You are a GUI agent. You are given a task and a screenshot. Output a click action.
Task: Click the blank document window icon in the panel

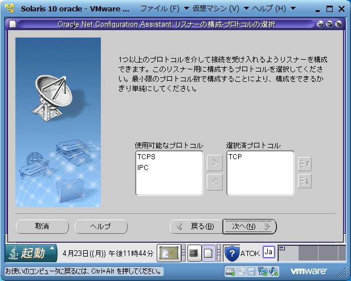tap(209, 253)
